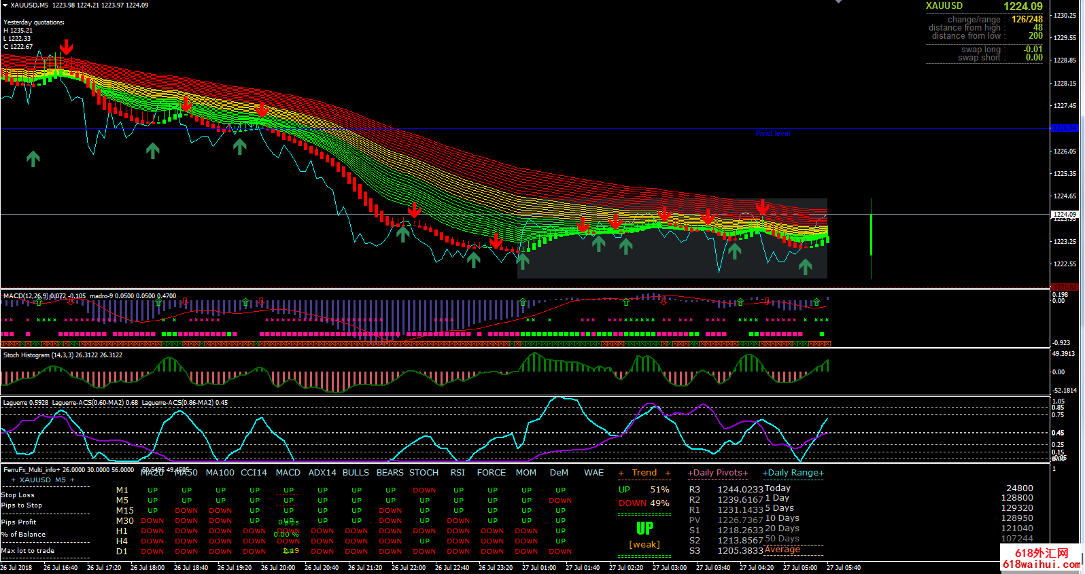Click the H4 timeframe row label
The image size is (1085, 574).
pos(122,541)
